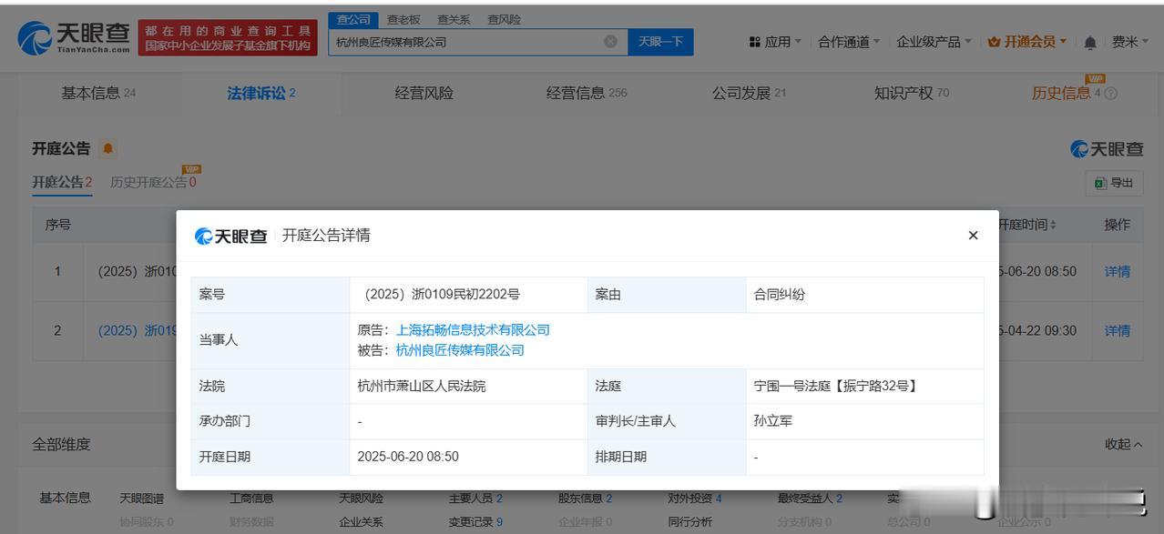Open 最终受益人 2 in dimensions list

(810, 499)
